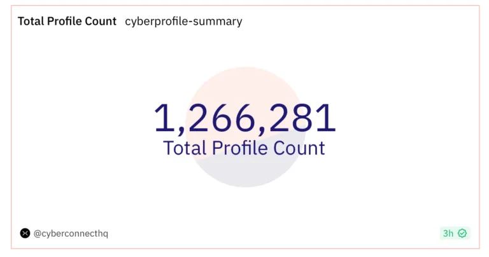This screenshot has height=257, width=489.
Task: Click the Total Profile Count caption under the number
Action: pyautogui.click(x=244, y=148)
